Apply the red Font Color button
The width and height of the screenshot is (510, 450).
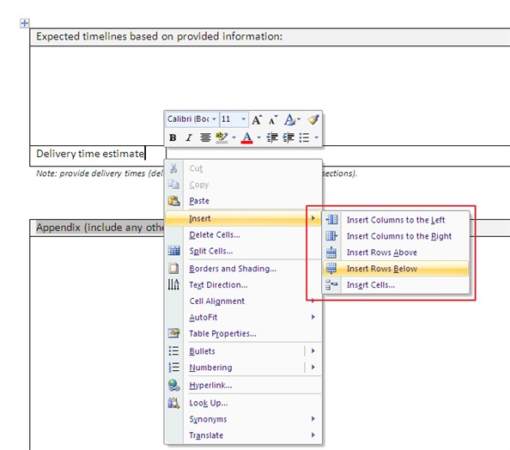[247, 137]
